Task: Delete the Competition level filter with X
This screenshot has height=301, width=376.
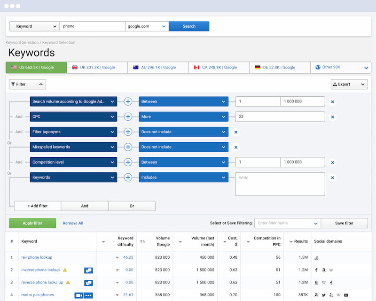Action: click(x=332, y=162)
